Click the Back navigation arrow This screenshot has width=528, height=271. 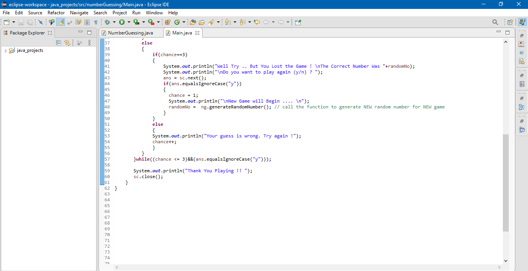point(266,22)
